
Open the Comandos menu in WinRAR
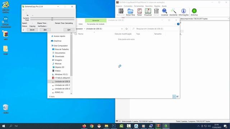(128, 6)
